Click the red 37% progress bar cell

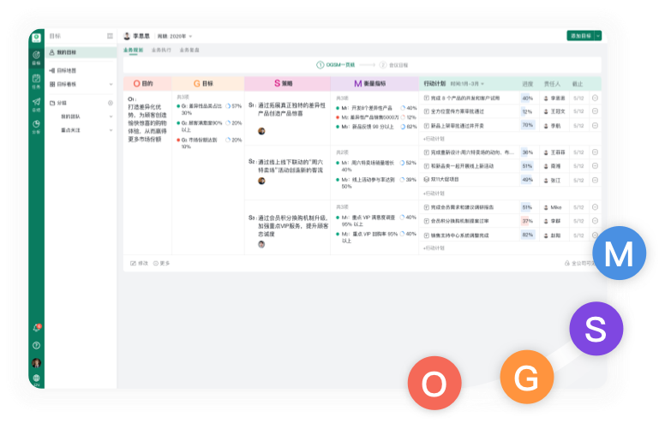pos(527,221)
